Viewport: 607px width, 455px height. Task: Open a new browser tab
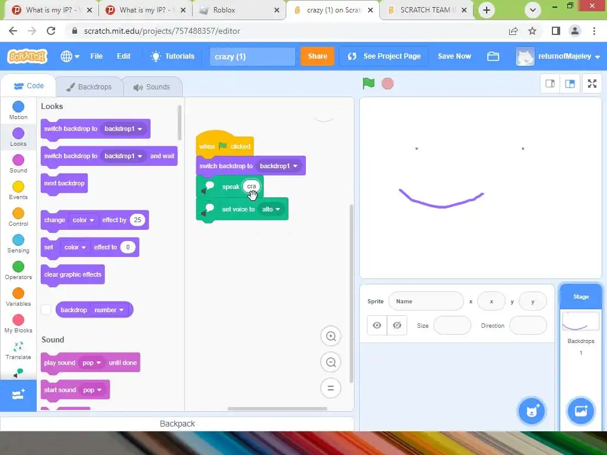[487, 10]
